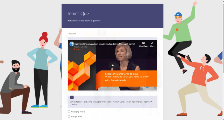The width and height of the screenshot is (224, 120).
Task: Tick the Manage Teams checkbox
Action: [x=69, y=116]
